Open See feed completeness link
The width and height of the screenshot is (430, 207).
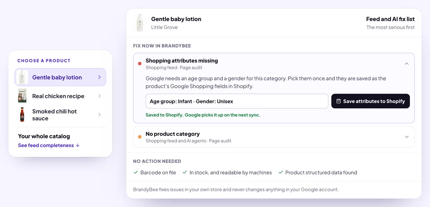(46, 145)
